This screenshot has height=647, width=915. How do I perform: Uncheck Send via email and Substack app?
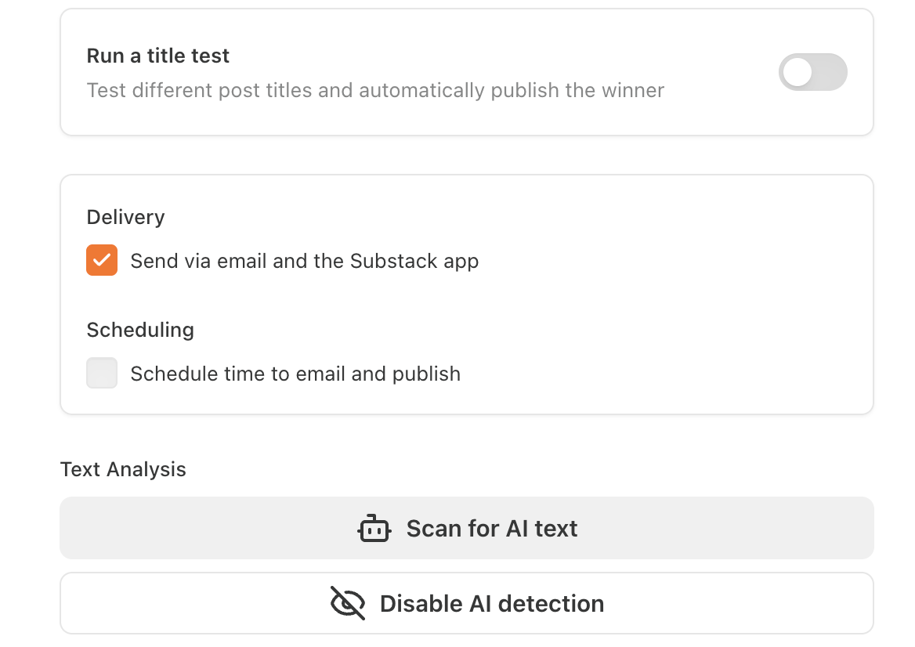[102, 260]
